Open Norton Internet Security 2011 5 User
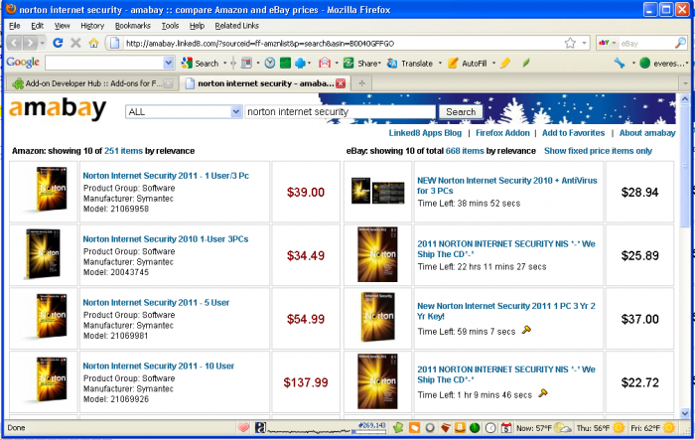The image size is (695, 440). pos(156,303)
